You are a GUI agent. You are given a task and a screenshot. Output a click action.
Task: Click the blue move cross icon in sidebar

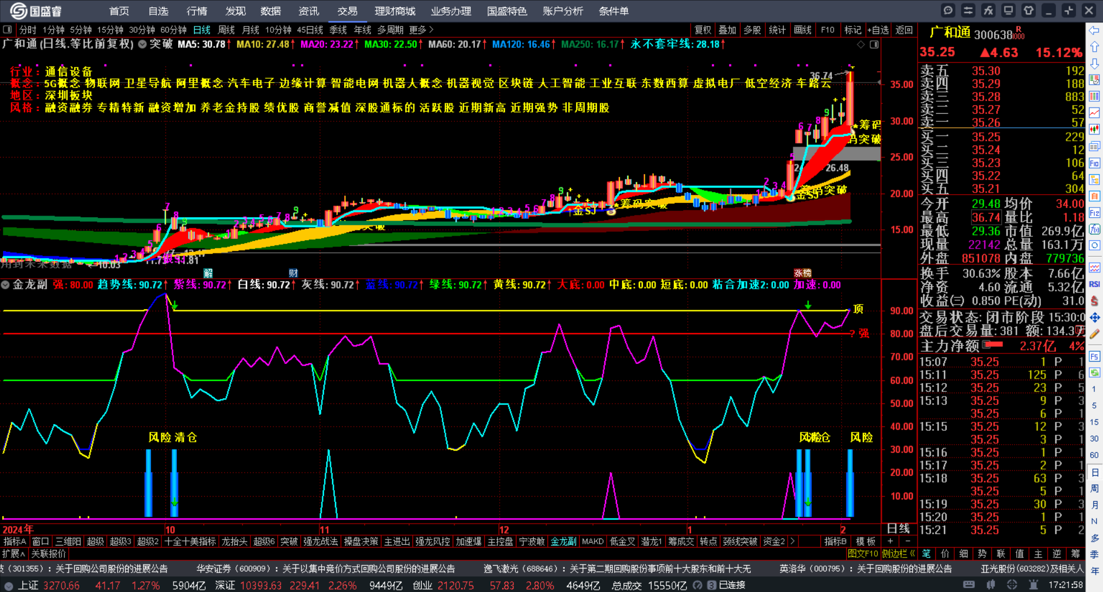(x=1094, y=317)
